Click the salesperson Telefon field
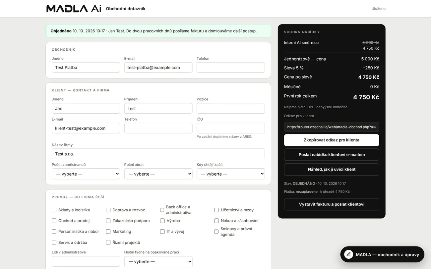This screenshot has width=431, height=269. pyautogui.click(x=231, y=68)
